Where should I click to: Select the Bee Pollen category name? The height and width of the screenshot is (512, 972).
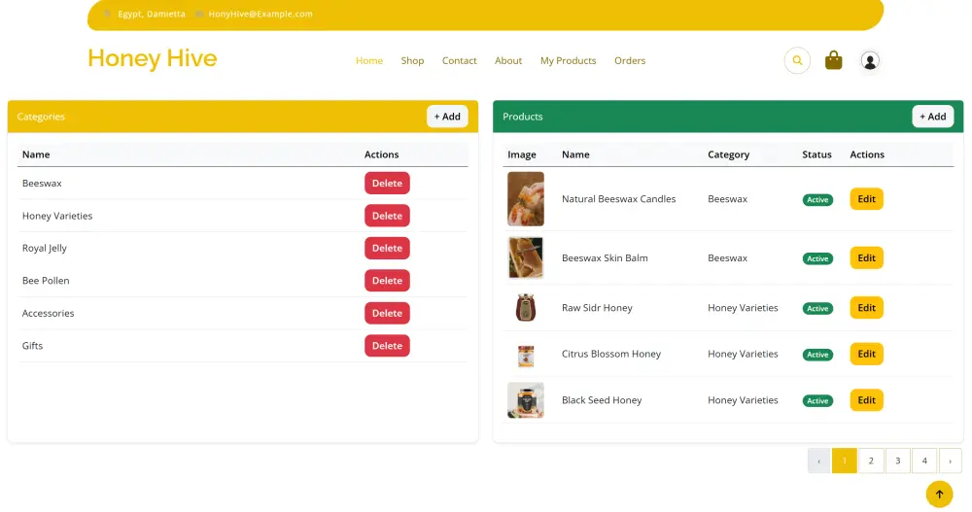pyautogui.click(x=46, y=281)
